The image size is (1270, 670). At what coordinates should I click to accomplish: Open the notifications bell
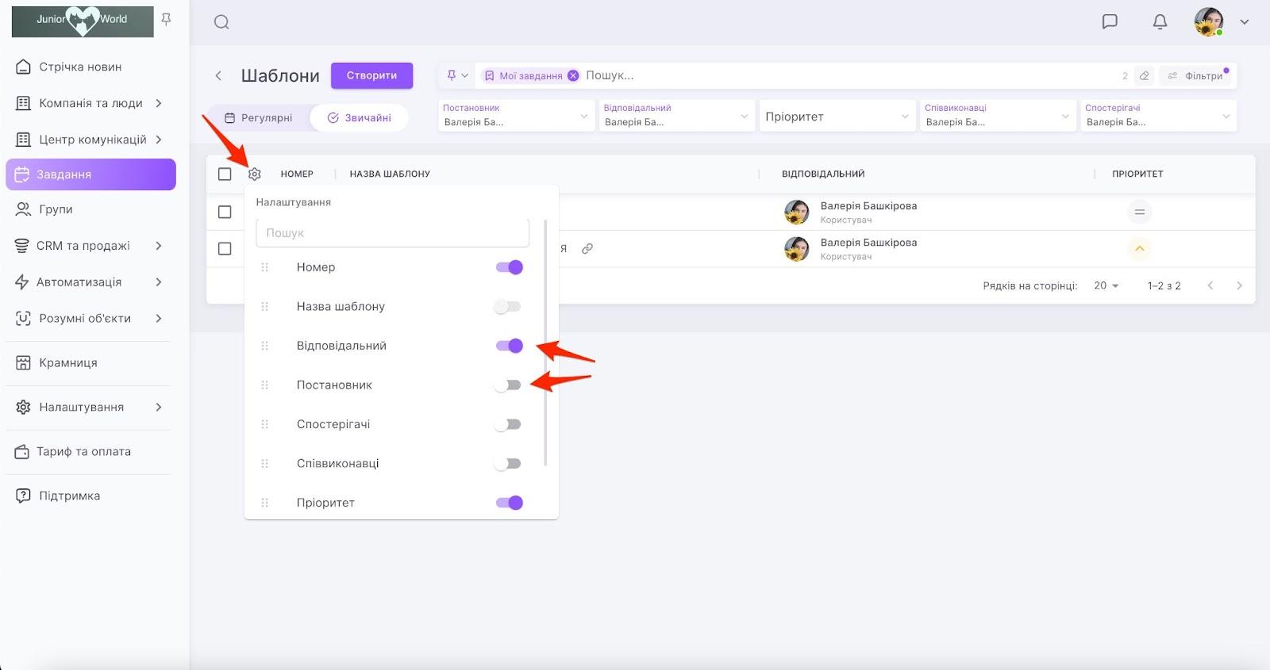(x=1160, y=21)
